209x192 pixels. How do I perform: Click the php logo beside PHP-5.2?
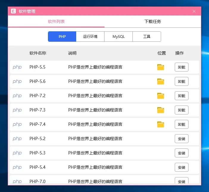tap(17, 139)
